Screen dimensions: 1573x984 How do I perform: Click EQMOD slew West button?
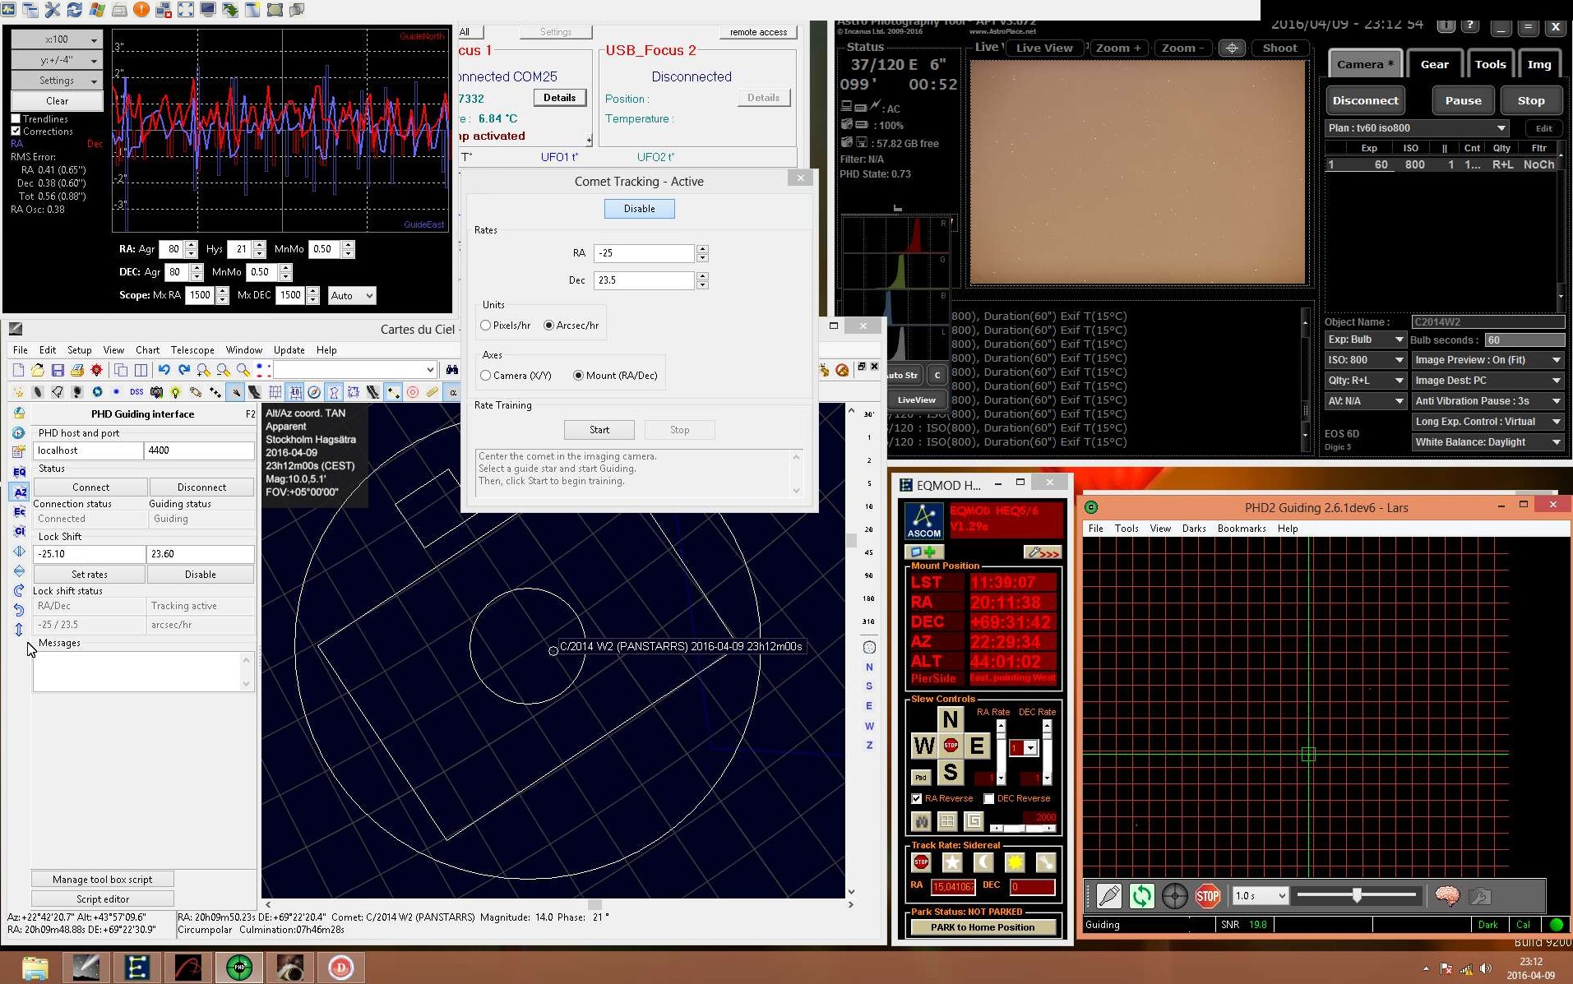coord(923,746)
